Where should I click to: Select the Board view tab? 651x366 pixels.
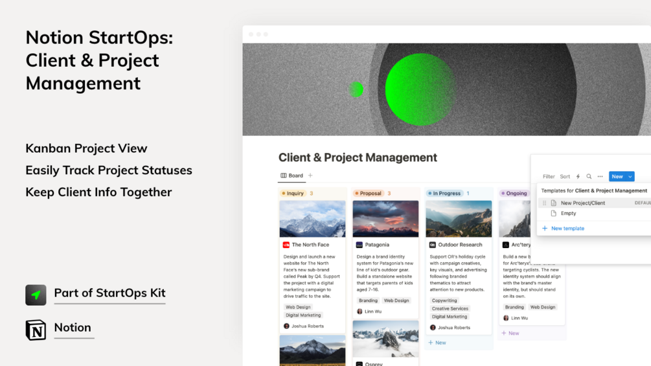click(292, 176)
